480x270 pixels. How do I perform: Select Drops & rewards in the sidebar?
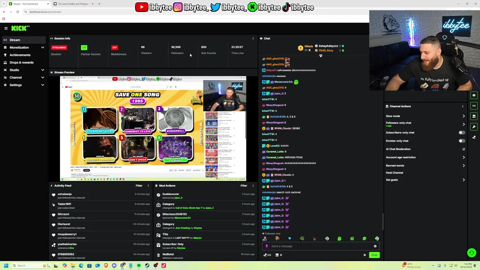click(x=24, y=63)
